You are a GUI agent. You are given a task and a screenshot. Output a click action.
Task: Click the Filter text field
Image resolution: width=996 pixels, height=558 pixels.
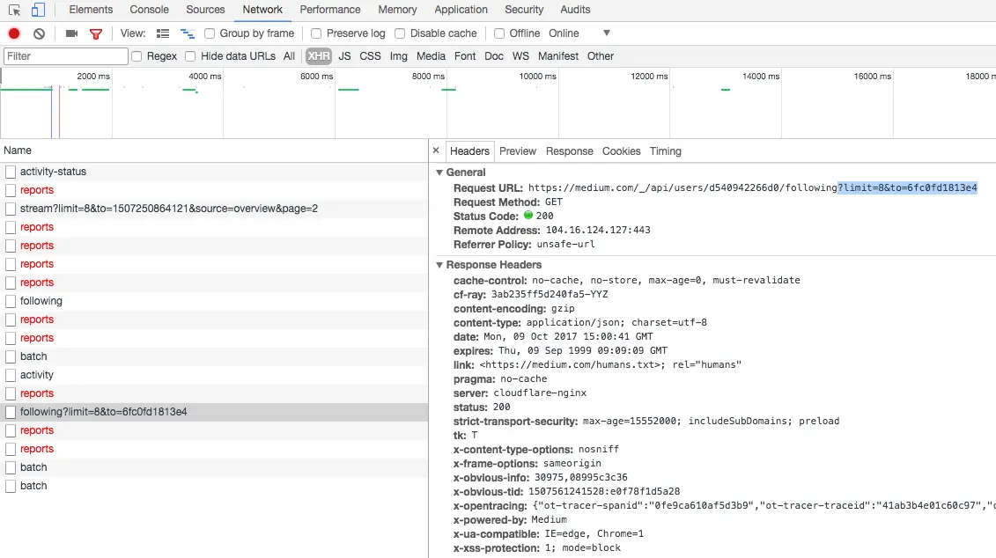point(66,56)
